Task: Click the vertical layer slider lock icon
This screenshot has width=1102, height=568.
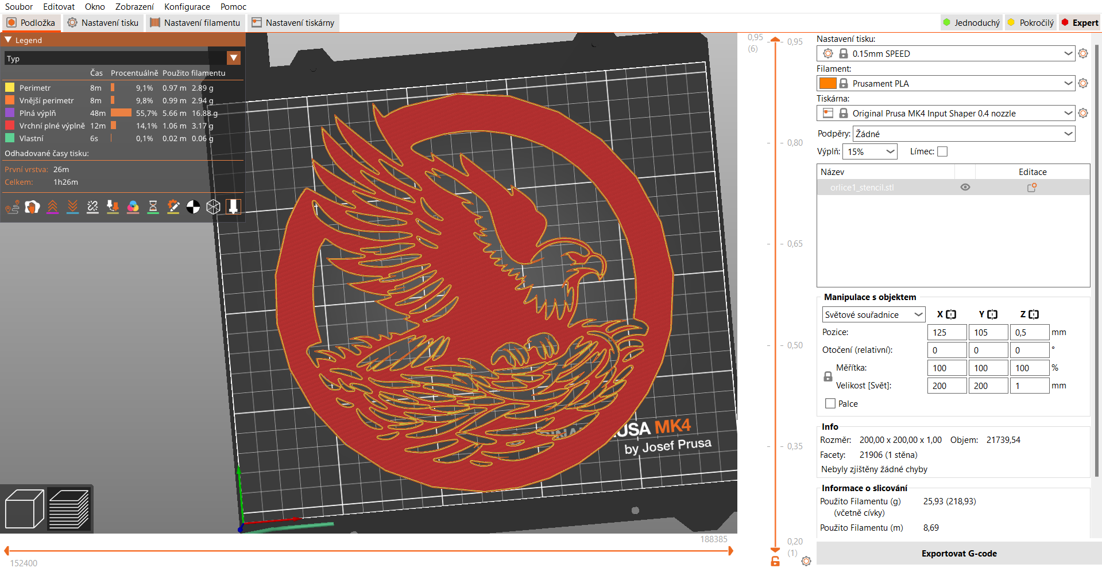Action: click(x=775, y=561)
